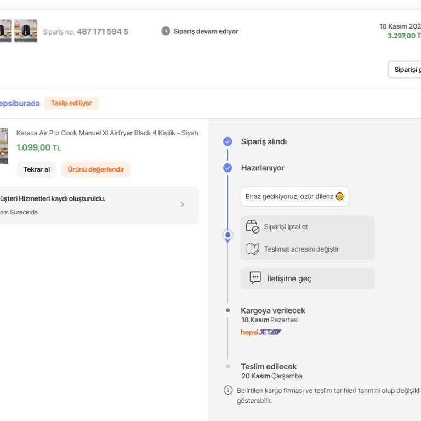The image size is (421, 421).
Task: Click the Hazırlanıyor checkmark step icon
Action: pyautogui.click(x=227, y=168)
